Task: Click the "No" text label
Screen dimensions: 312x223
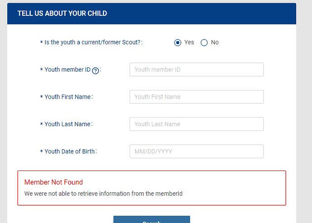Action: tap(215, 42)
